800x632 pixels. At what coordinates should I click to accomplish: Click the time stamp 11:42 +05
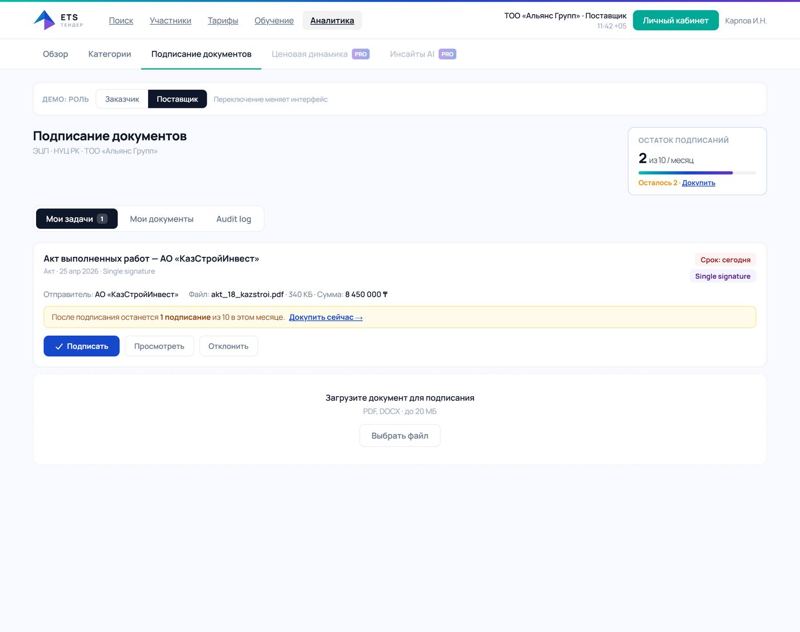click(x=611, y=26)
